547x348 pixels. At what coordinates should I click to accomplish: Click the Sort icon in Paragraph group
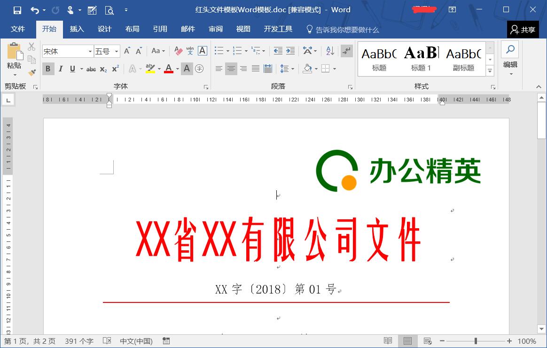(x=329, y=50)
